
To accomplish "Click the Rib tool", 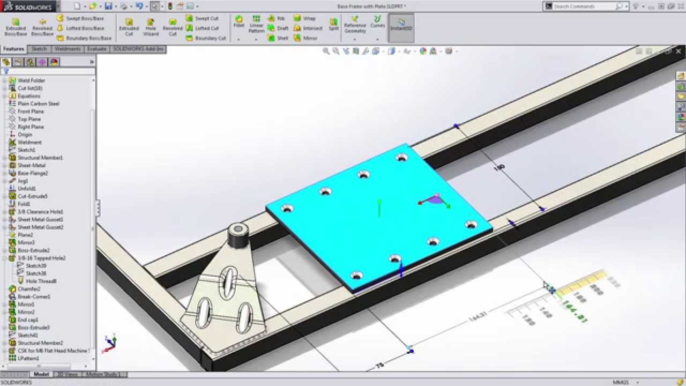I will click(277, 18).
